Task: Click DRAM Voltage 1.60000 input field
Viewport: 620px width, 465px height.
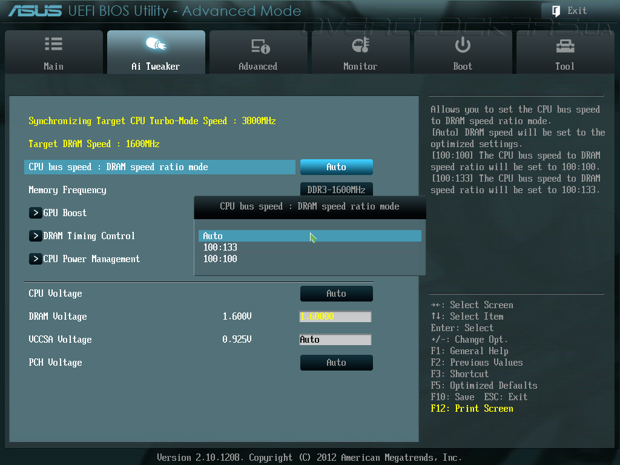Action: point(335,317)
